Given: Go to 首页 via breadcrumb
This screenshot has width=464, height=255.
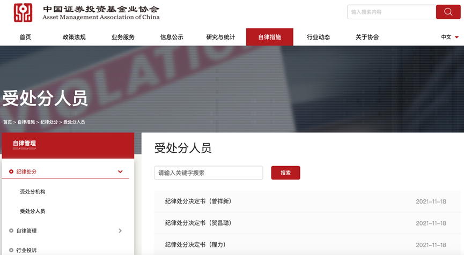Looking at the screenshot, I should (x=8, y=122).
